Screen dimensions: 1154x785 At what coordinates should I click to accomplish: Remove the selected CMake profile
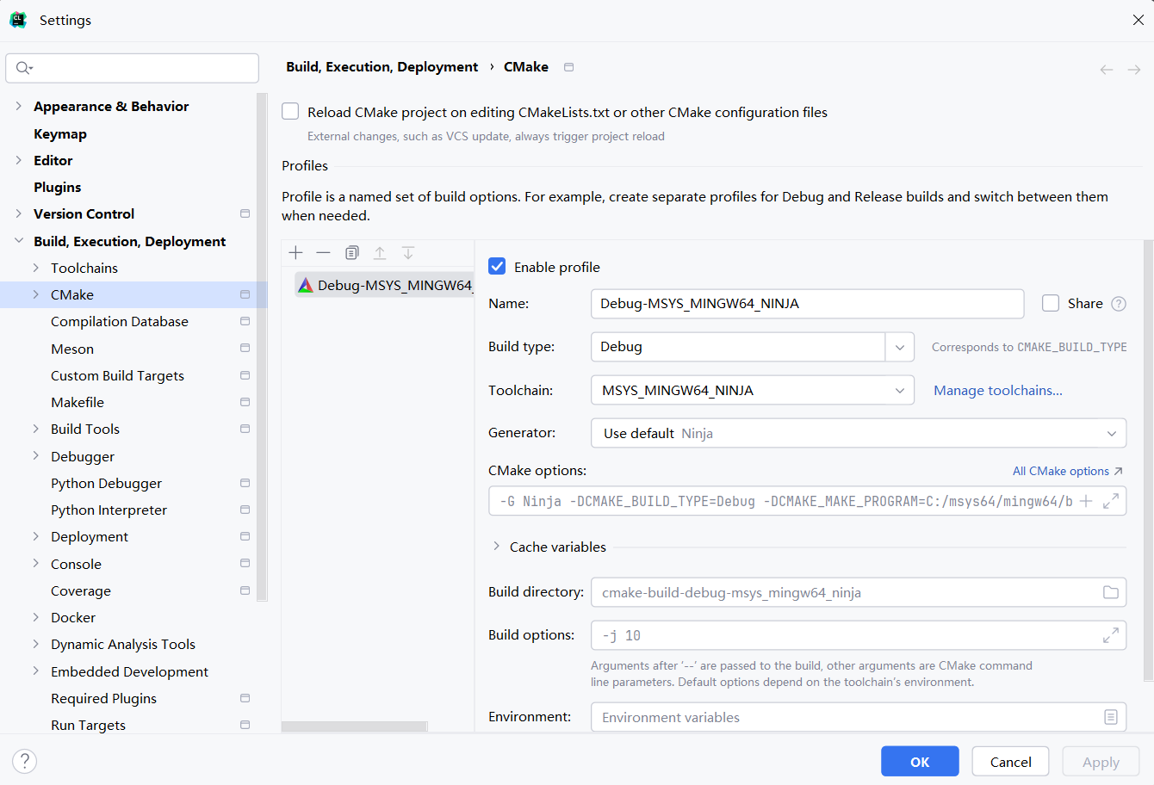323,252
